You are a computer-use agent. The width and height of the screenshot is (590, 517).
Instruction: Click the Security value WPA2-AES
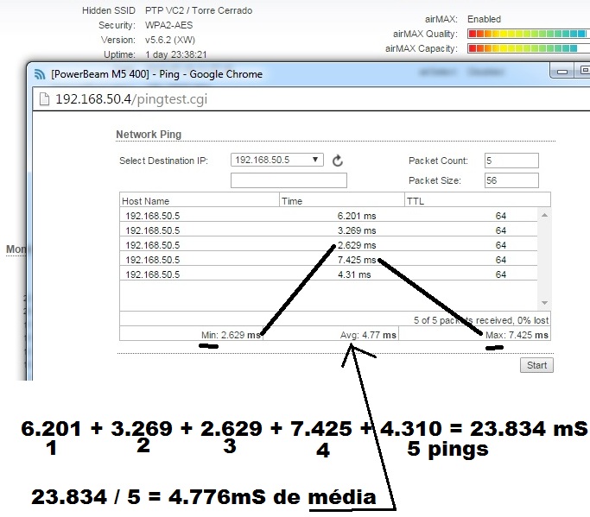click(169, 25)
